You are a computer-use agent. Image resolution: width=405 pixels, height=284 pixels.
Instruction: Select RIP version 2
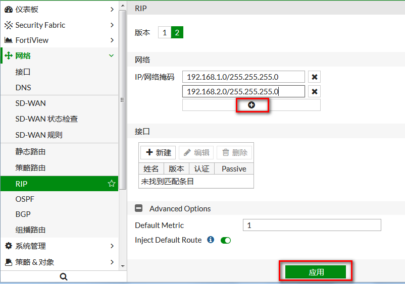click(x=177, y=33)
